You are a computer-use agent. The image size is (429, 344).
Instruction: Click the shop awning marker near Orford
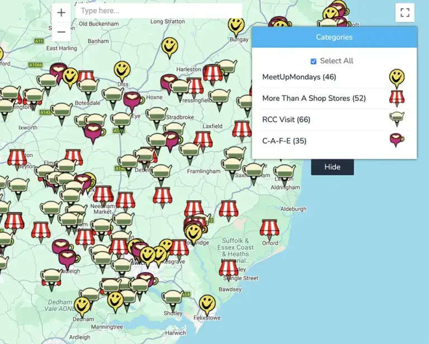269,227
